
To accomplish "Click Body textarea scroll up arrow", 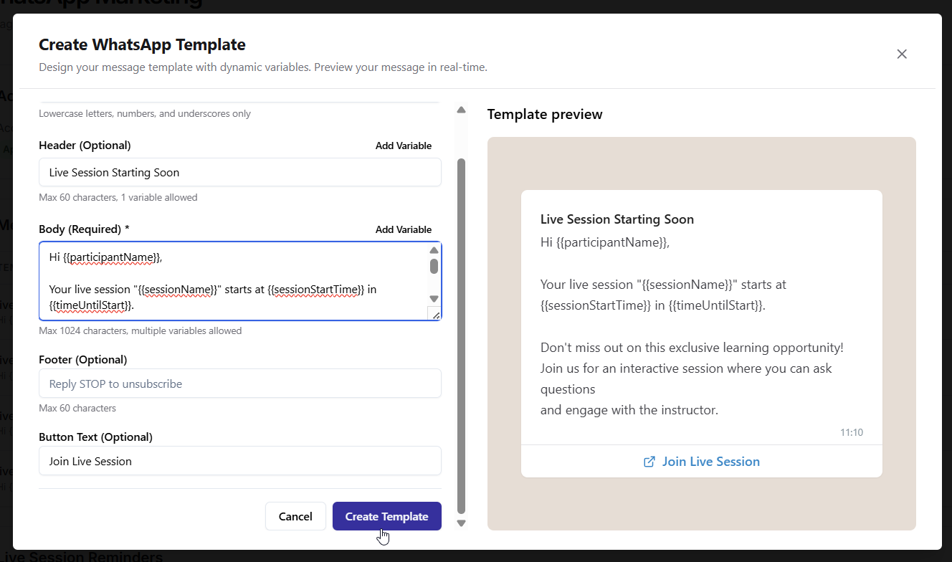I will pos(434,250).
